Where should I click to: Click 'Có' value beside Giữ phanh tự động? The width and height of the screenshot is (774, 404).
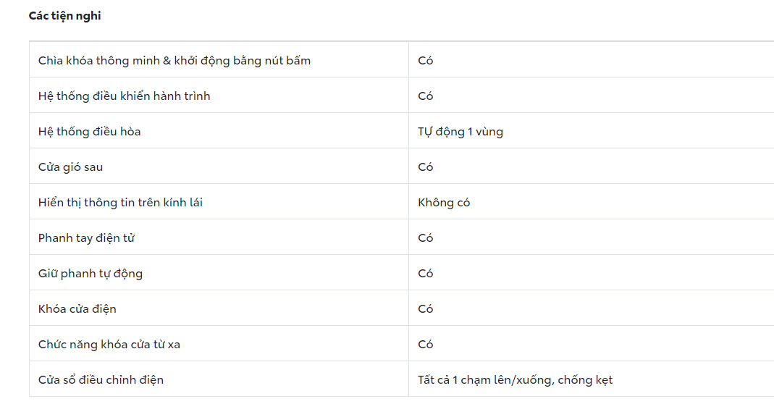pyautogui.click(x=426, y=274)
